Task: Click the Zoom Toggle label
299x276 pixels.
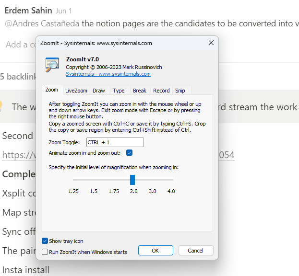Action: pos(64,142)
